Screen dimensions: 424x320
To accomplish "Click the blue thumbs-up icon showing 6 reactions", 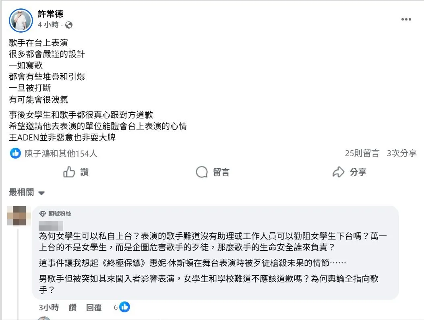I will (x=124, y=307).
